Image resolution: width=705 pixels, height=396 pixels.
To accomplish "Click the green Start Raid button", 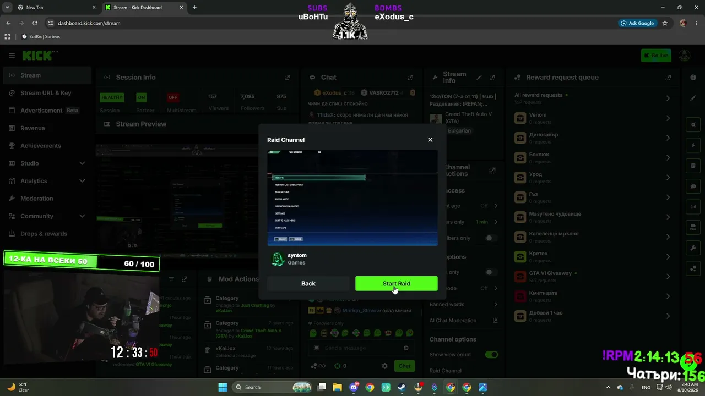I will pos(397,283).
